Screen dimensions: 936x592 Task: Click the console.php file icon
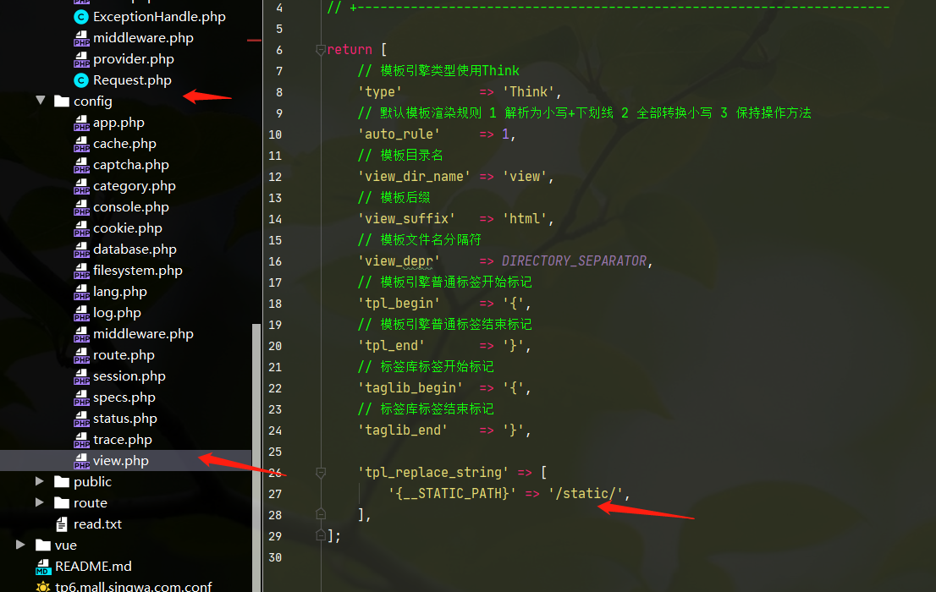click(x=81, y=207)
